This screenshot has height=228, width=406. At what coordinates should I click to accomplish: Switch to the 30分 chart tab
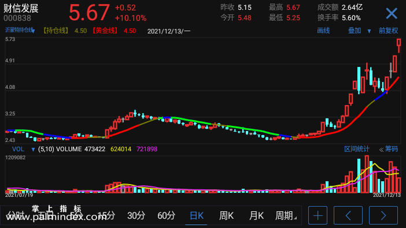tap(136, 215)
